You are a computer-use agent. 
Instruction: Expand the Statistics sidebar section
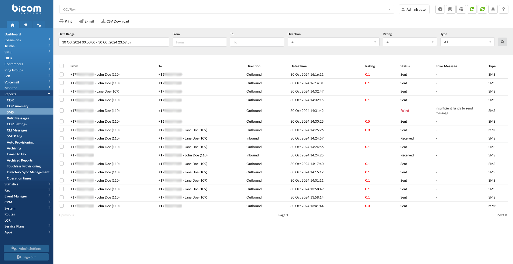click(27, 184)
